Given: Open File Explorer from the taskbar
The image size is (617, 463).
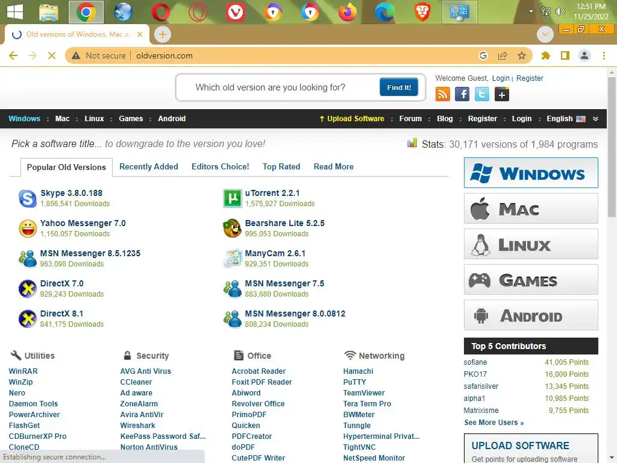Looking at the screenshot, I should pyautogui.click(x=49, y=12).
